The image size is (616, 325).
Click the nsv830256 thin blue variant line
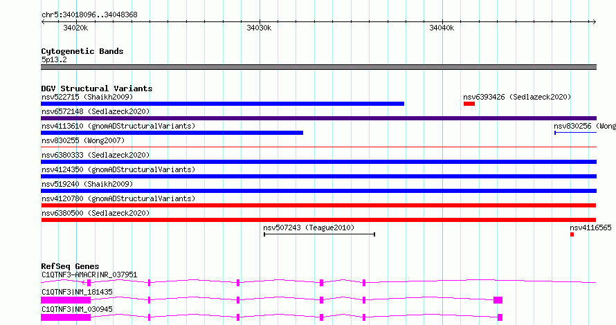[x=576, y=133]
